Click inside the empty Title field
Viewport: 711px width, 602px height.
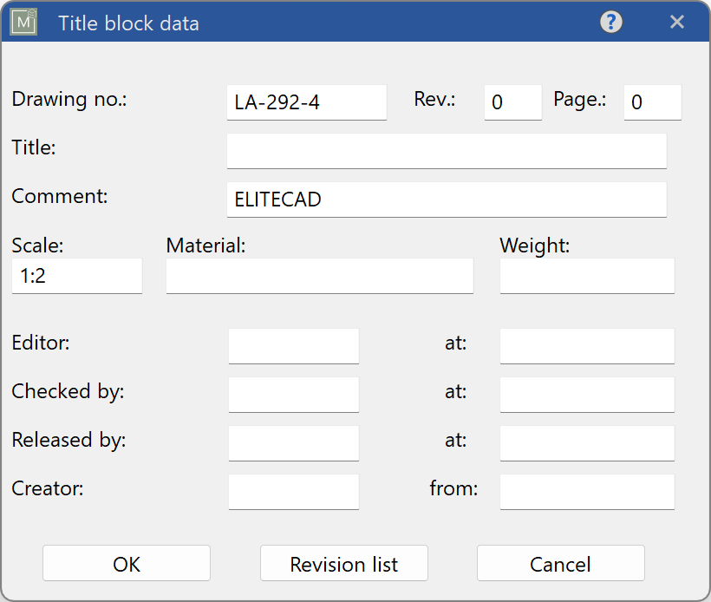click(x=446, y=151)
